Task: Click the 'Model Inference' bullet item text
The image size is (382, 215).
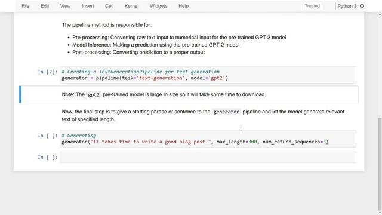Action: pos(156,45)
